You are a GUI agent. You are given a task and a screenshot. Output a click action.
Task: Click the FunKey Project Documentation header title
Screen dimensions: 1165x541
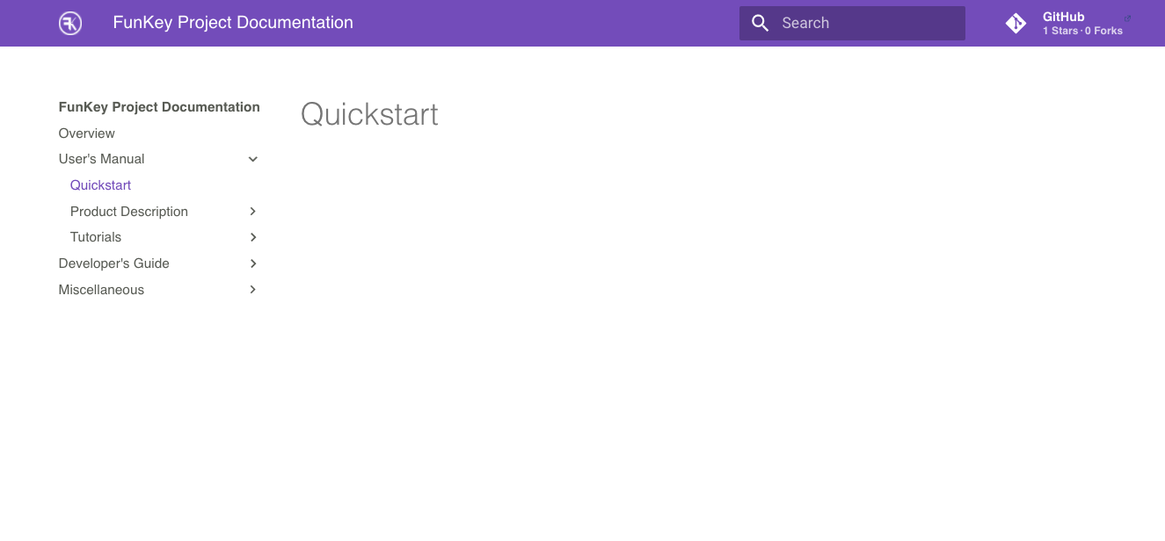tap(233, 23)
